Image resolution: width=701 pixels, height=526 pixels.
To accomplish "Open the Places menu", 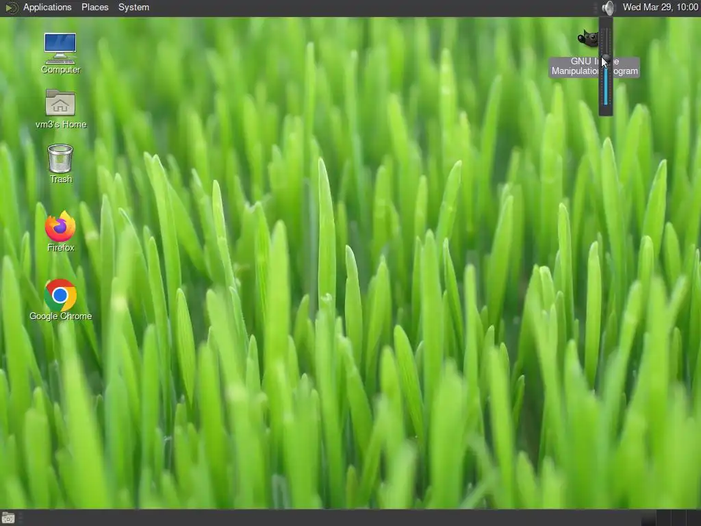I will pyautogui.click(x=94, y=7).
